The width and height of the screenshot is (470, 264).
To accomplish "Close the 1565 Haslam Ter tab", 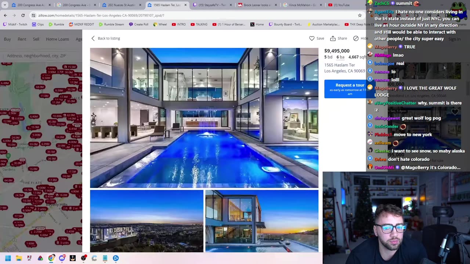I will [x=185, y=5].
